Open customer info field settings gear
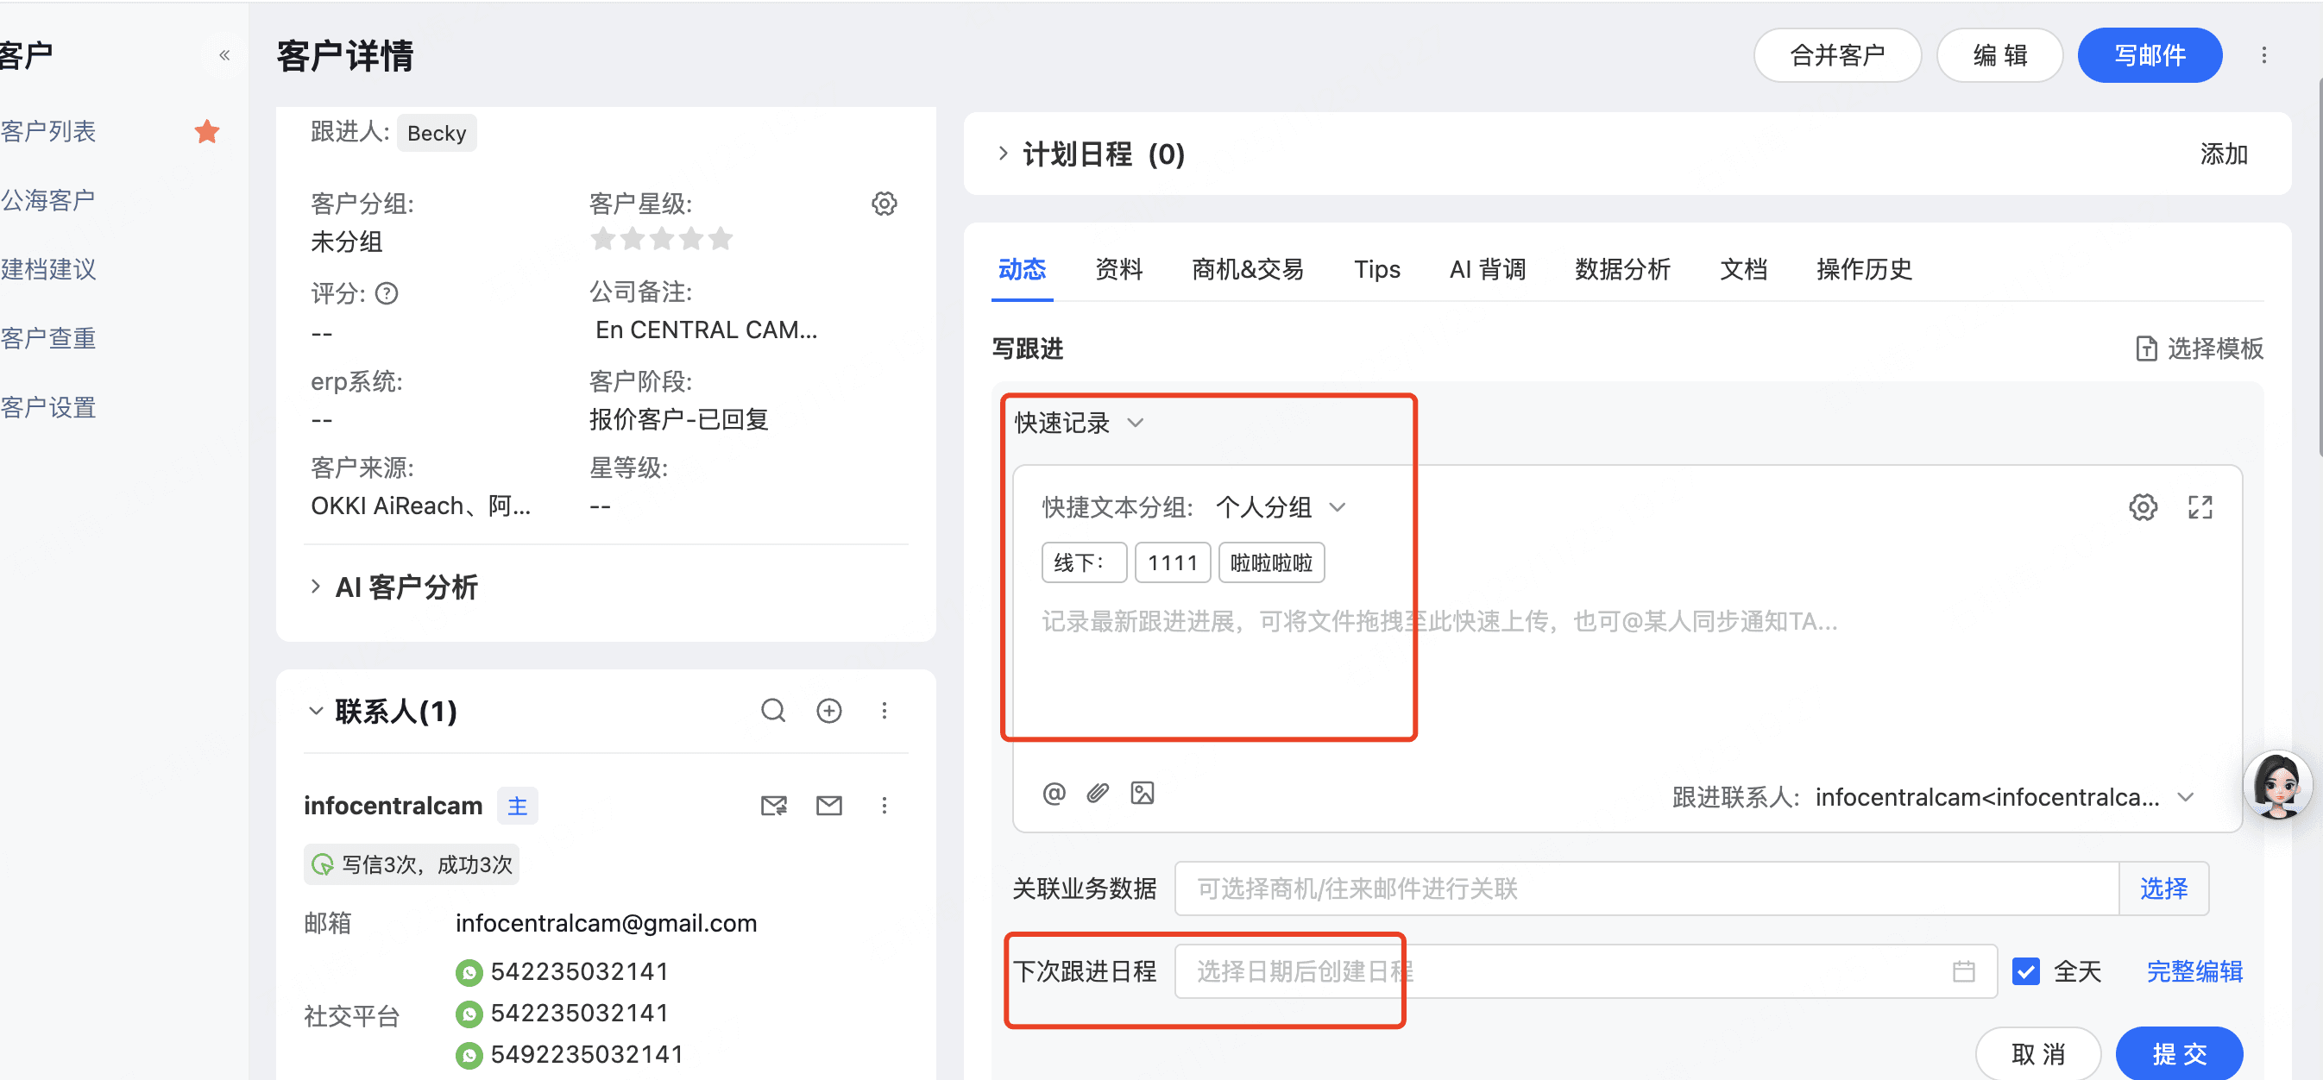This screenshot has width=2323, height=1080. coord(884,204)
